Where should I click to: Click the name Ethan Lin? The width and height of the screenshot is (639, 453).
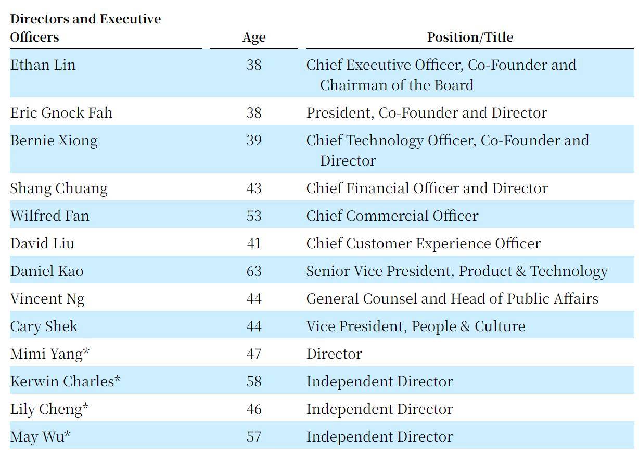(43, 65)
